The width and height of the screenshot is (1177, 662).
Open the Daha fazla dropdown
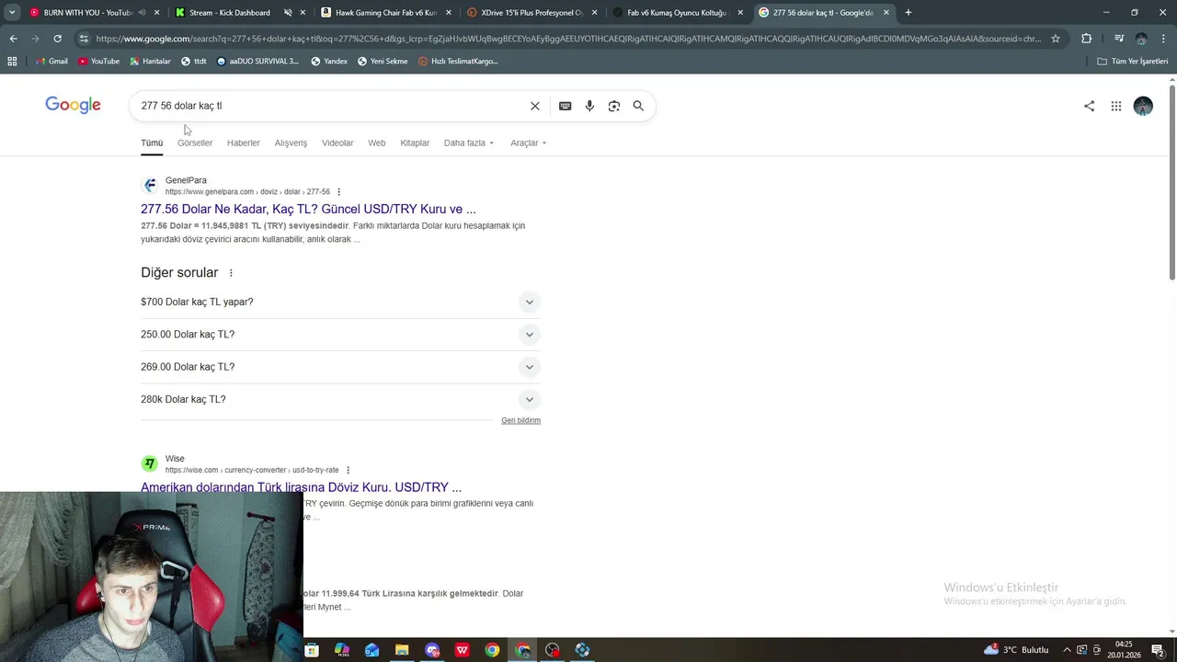point(469,143)
